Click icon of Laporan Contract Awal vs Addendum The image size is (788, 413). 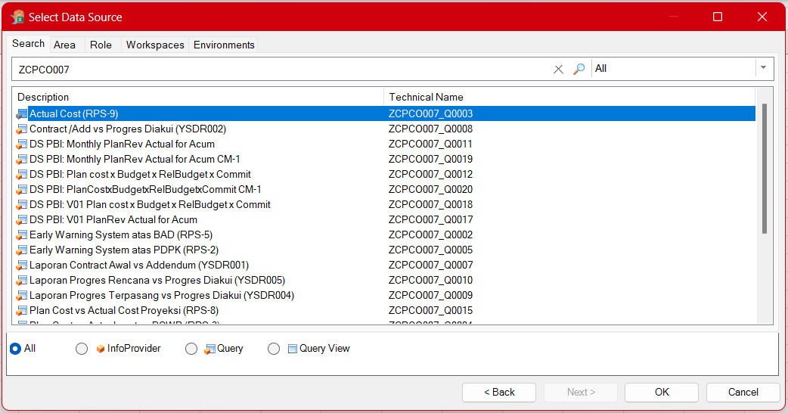pos(22,265)
